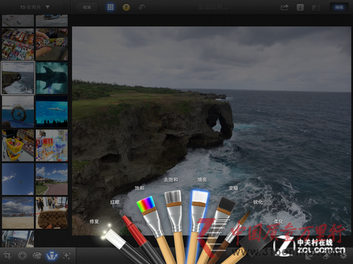
Task: Open the Crop tool in bottom toolbar
Action: [x=7, y=256]
